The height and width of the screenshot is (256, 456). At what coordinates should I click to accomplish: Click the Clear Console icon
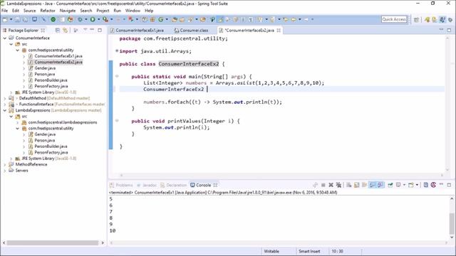pos(348,185)
